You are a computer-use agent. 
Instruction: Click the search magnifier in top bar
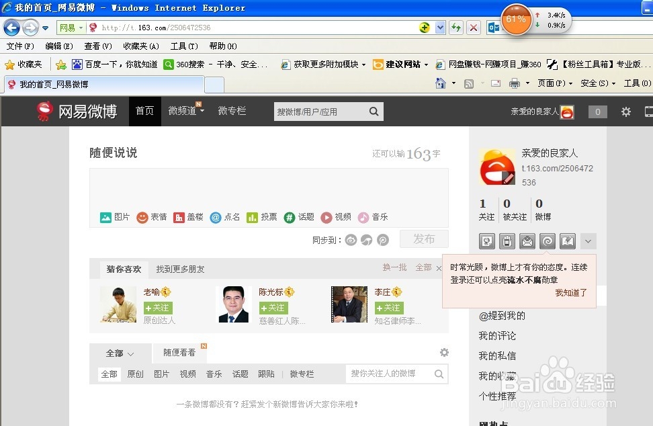coord(374,111)
